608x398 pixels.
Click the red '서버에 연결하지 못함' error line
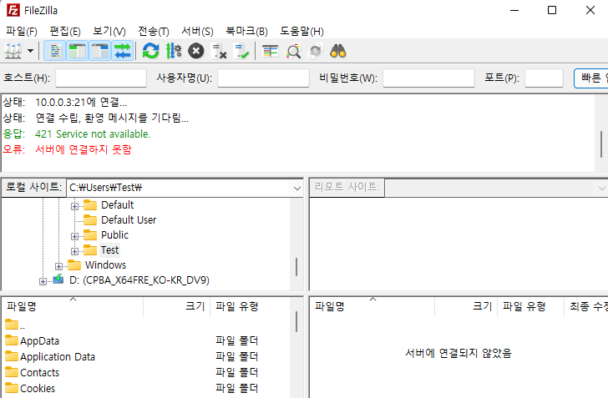coord(83,149)
